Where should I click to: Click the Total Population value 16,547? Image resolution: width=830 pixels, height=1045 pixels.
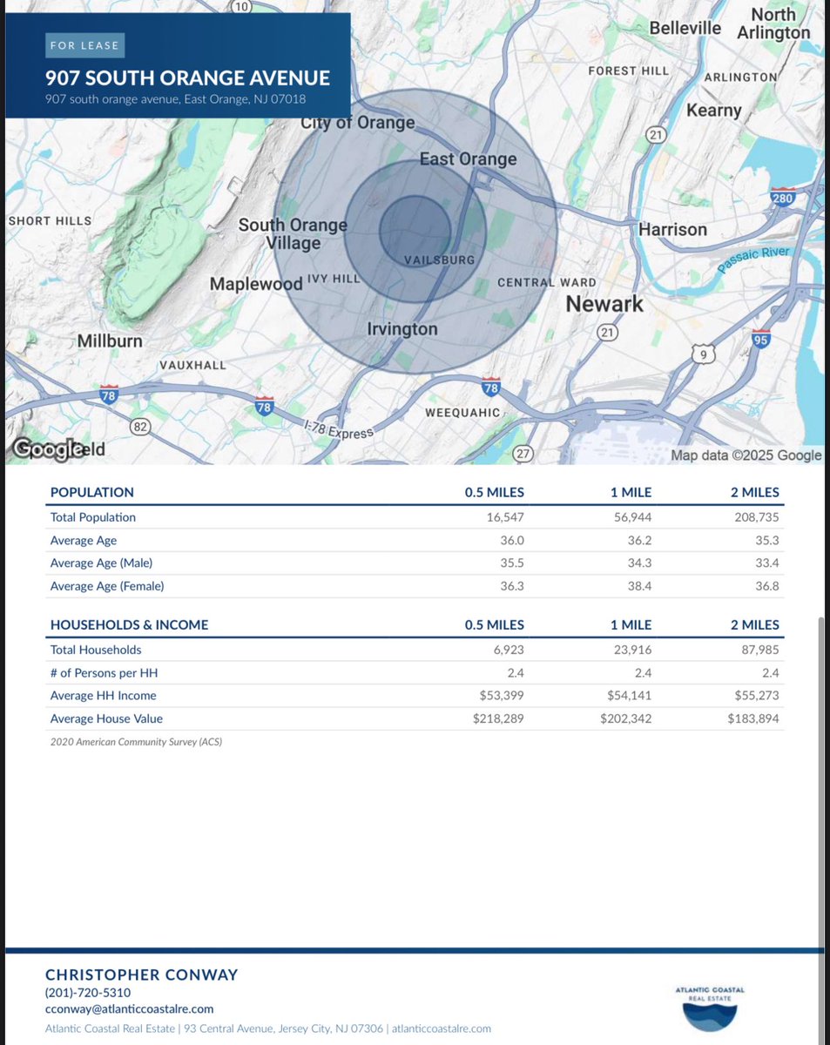click(x=505, y=517)
